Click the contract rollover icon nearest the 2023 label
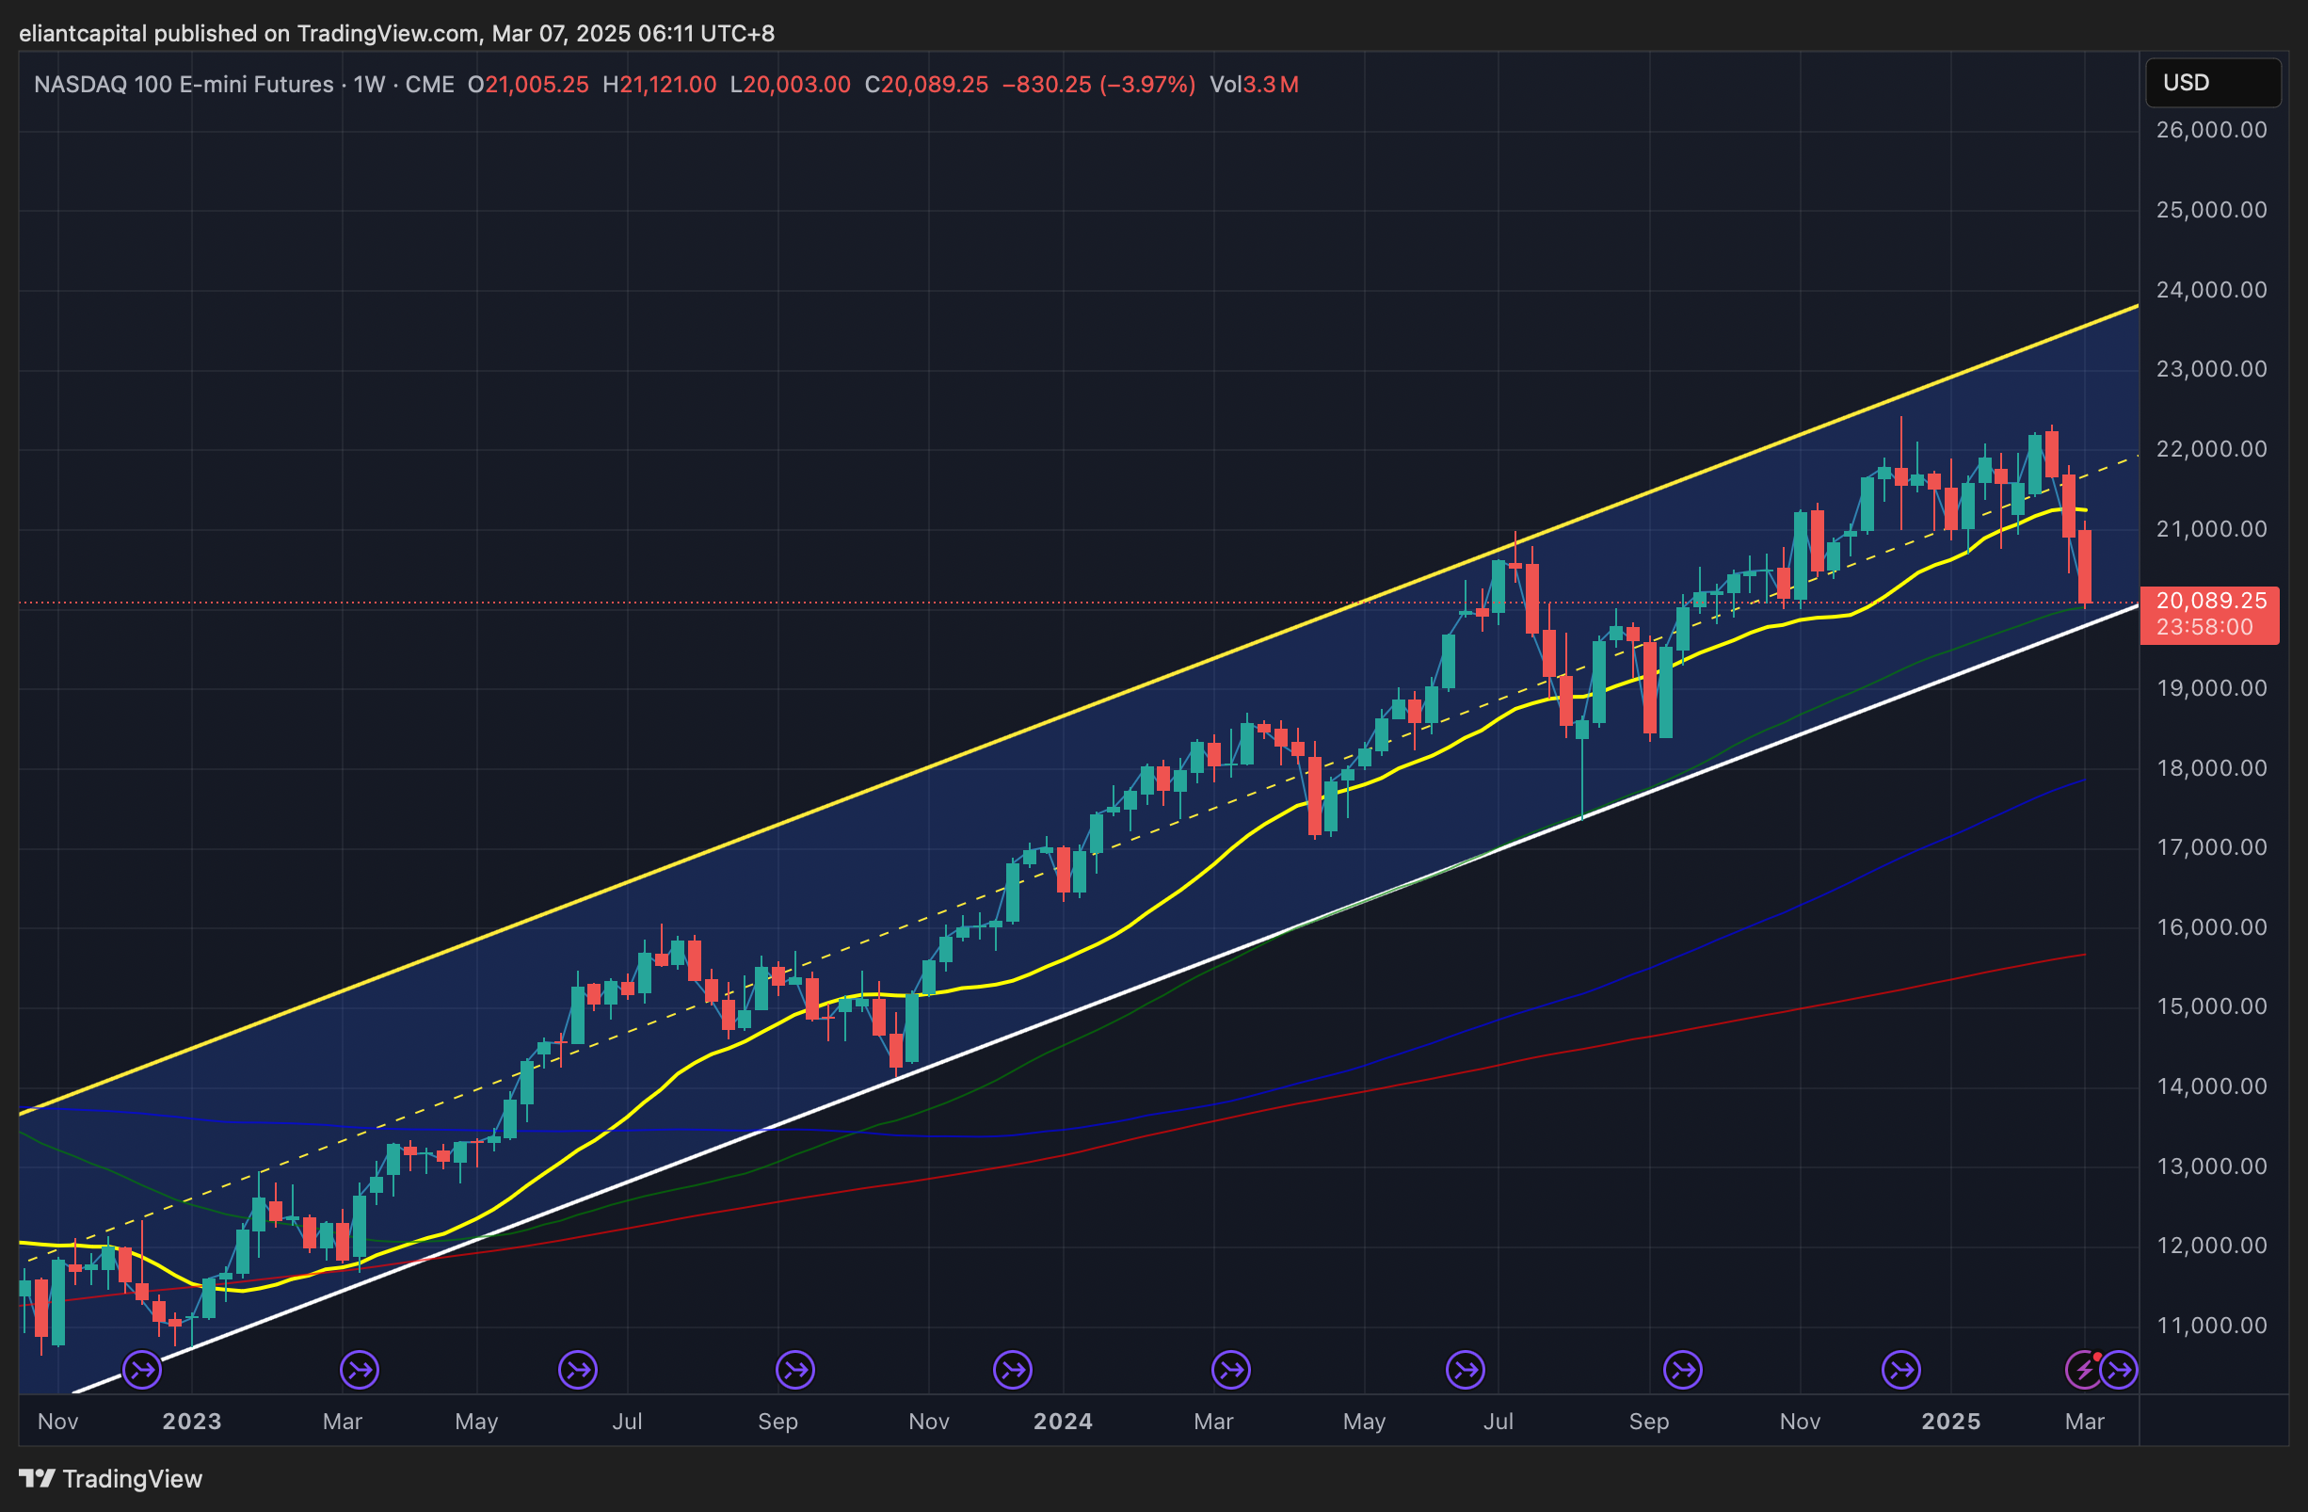The width and height of the screenshot is (2308, 1512). tap(141, 1371)
